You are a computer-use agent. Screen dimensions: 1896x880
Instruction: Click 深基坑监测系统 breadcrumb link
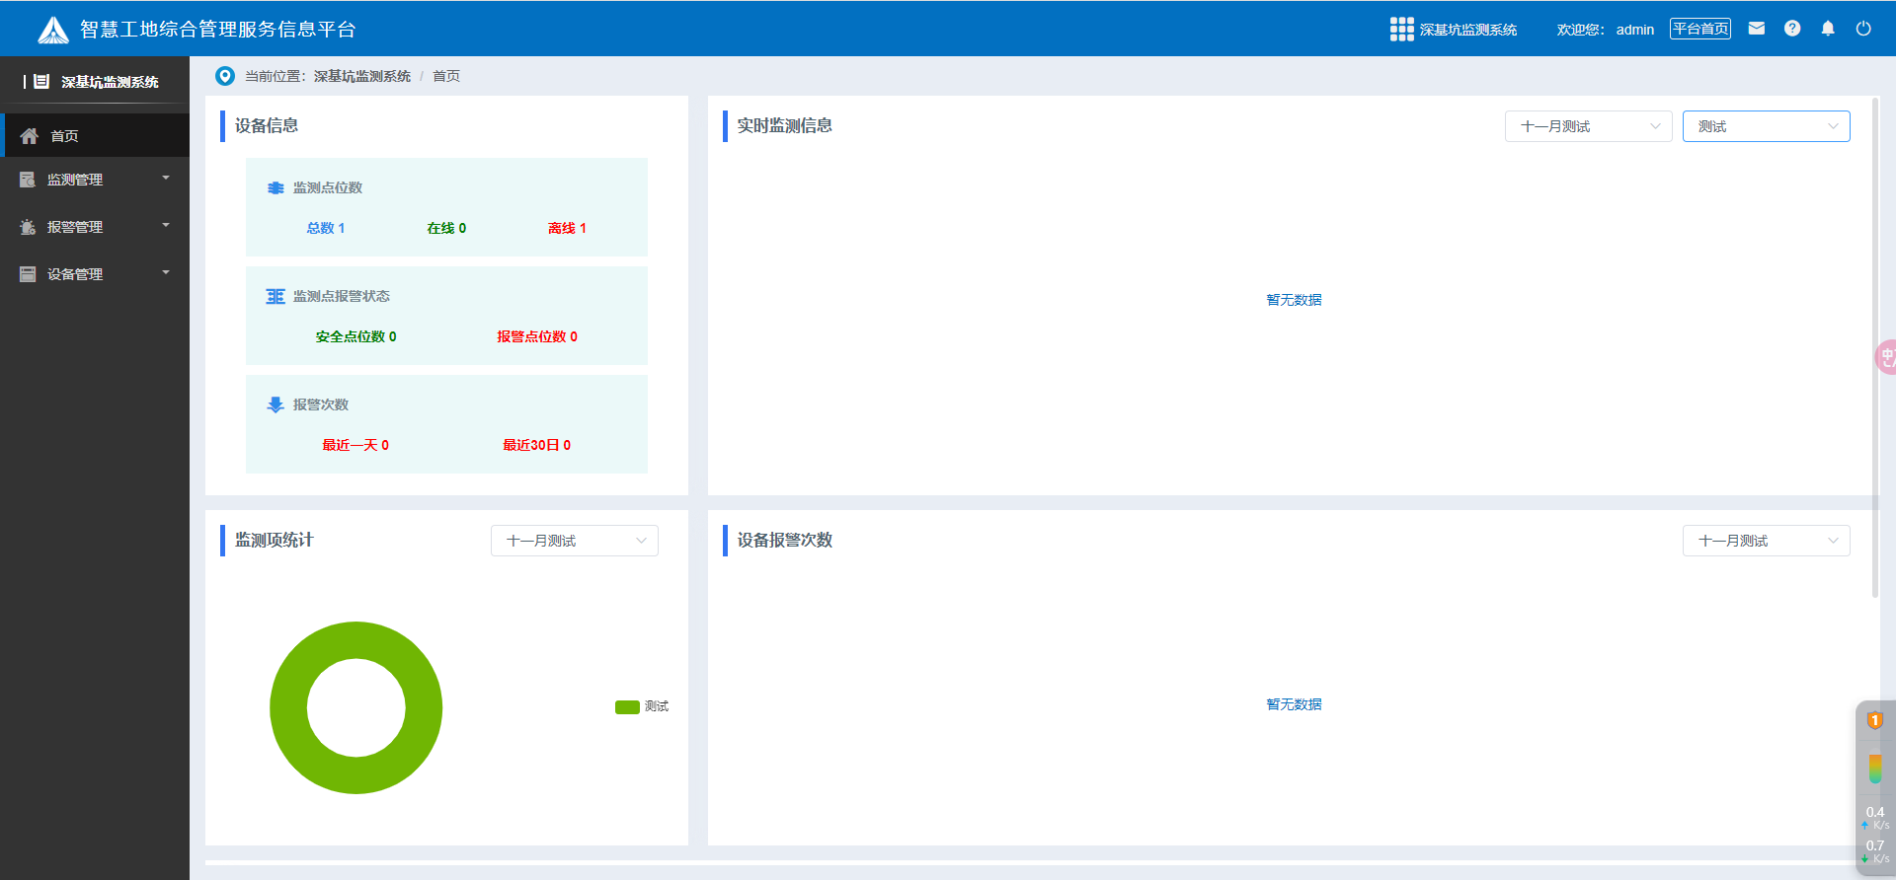(361, 76)
